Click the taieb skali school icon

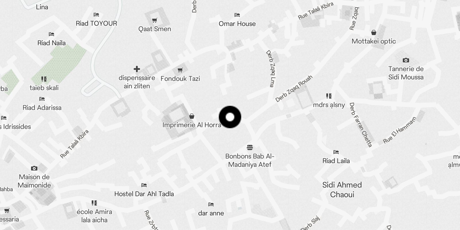(x=44, y=79)
